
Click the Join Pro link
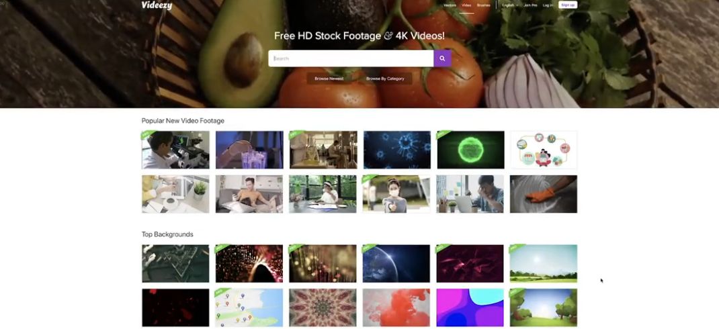pyautogui.click(x=531, y=5)
